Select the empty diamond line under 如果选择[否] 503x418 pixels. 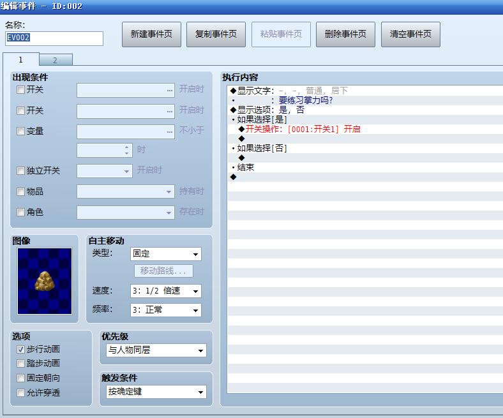pyautogui.click(x=365, y=158)
